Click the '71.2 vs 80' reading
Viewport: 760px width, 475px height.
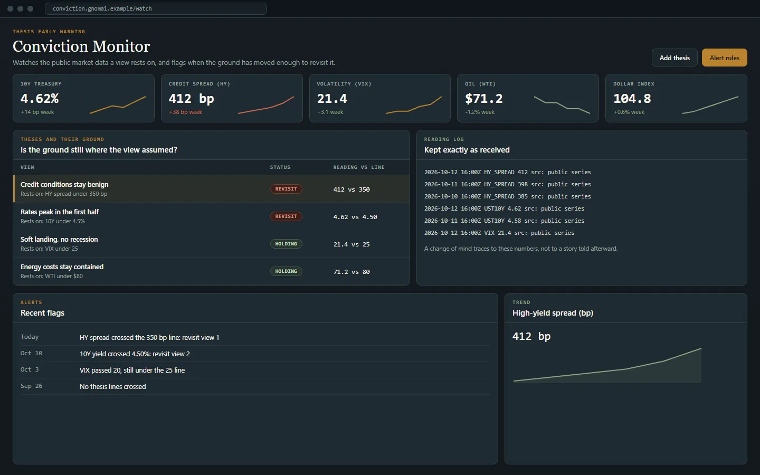click(351, 272)
